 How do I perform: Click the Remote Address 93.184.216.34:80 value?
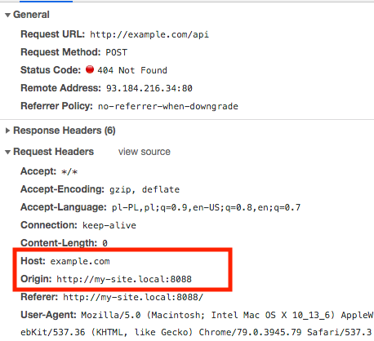click(x=149, y=88)
